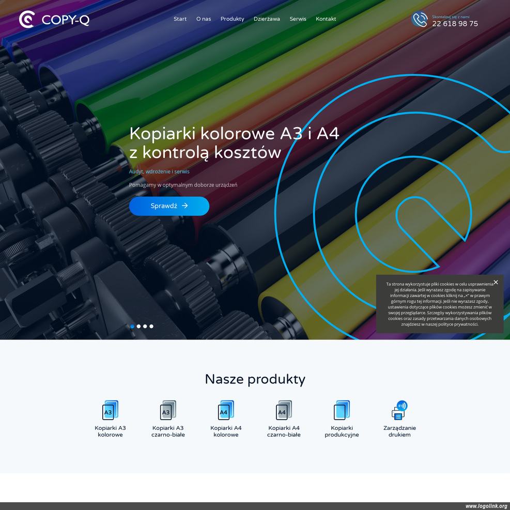Select second slider dot
The height and width of the screenshot is (510, 510).
138,326
